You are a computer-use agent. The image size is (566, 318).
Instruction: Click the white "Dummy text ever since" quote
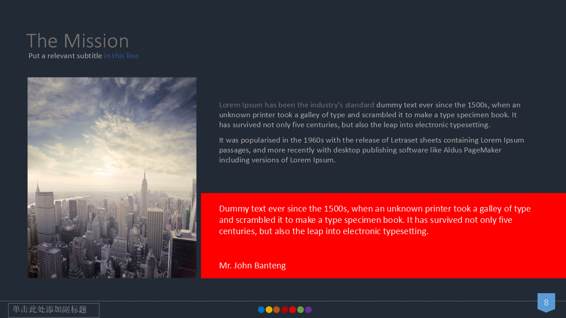click(374, 220)
